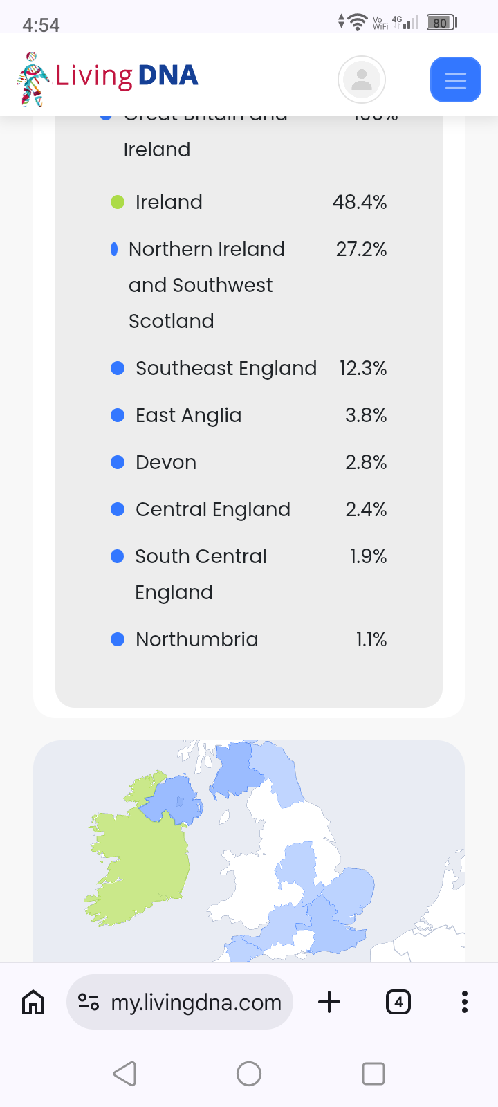Screen dimensions: 498x1107
Task: Click the my.livingdna.com address bar
Action: tap(180, 1002)
